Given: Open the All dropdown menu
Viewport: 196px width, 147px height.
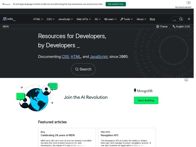Looking at the screenshot, I should coord(98,19).
